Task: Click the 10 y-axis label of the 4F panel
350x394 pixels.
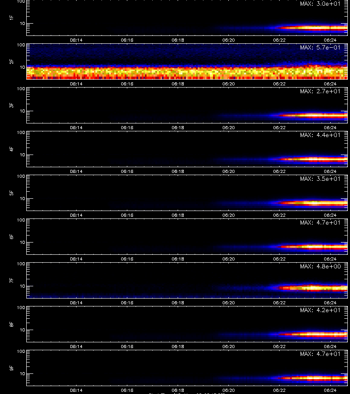Action: point(22,155)
